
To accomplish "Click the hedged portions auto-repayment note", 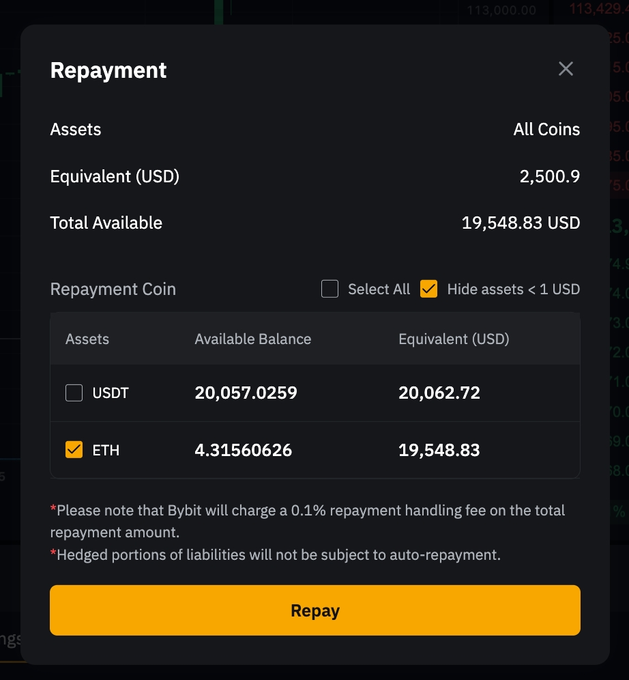I will (x=278, y=555).
